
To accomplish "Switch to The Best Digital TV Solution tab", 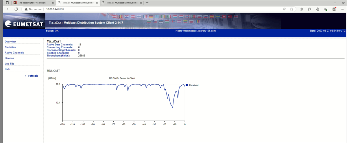I will click(32, 3).
